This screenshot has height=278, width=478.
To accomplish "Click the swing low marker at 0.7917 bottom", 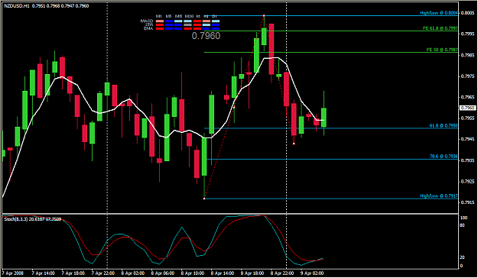I will (204, 199).
